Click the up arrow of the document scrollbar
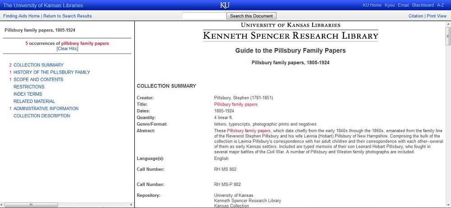451x208 pixels. coord(448,24)
